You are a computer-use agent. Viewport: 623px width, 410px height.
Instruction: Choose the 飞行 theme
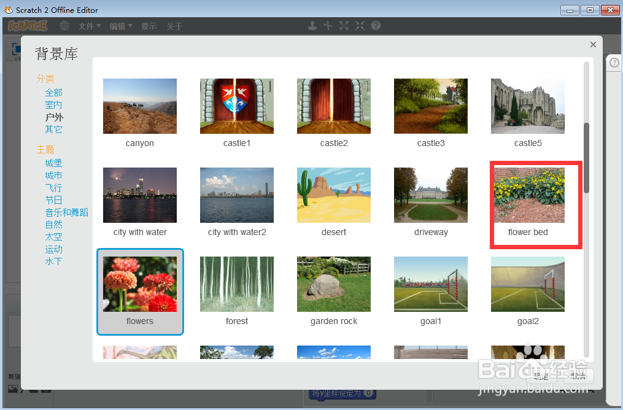point(53,188)
